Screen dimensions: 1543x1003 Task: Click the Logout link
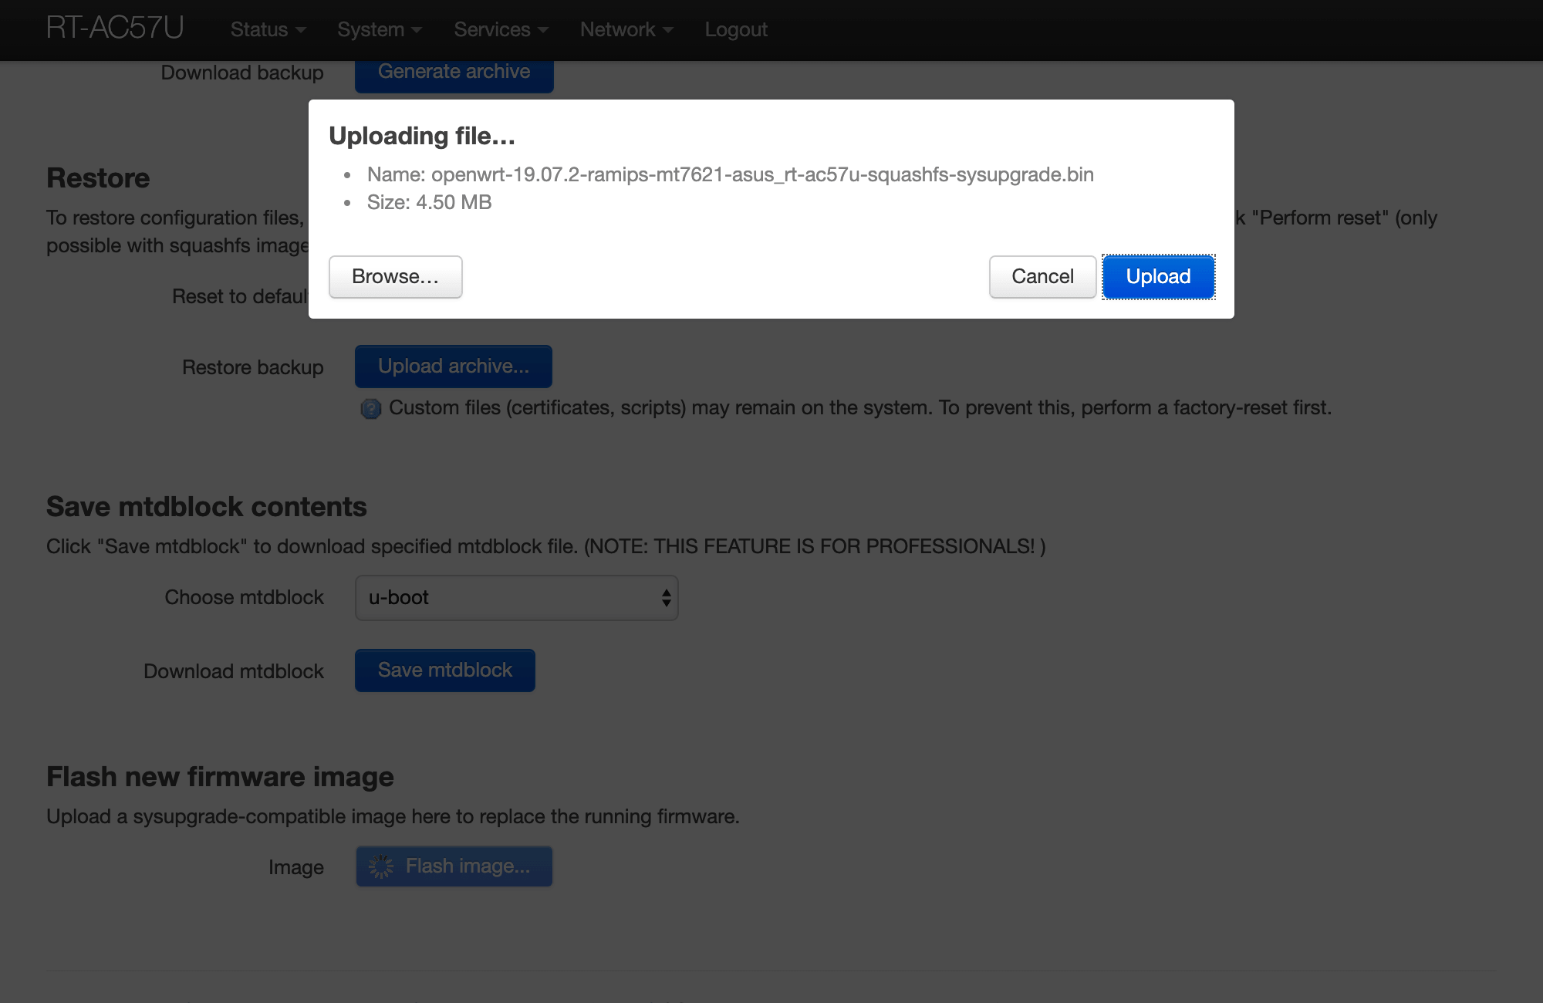(x=735, y=29)
